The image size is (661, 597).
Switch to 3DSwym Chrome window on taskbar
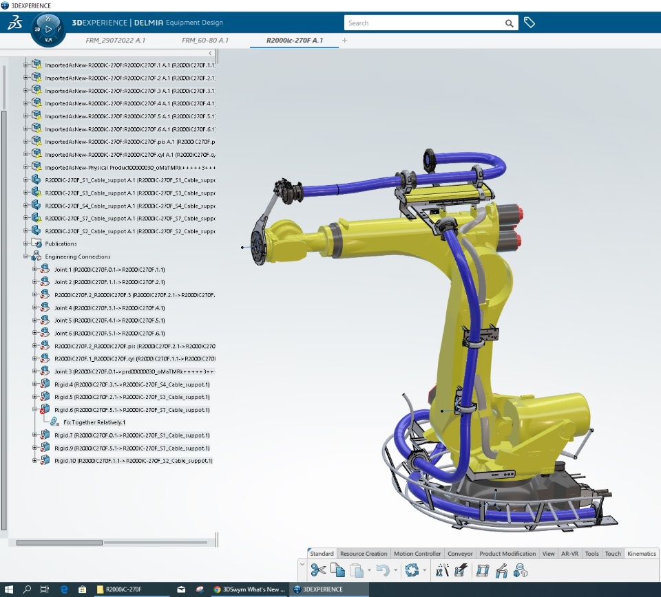pos(249,589)
